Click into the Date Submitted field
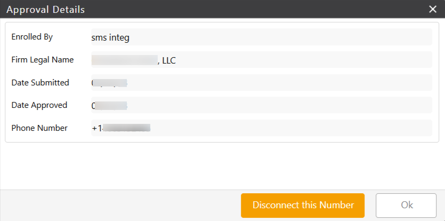The image size is (445, 221). click(x=261, y=83)
